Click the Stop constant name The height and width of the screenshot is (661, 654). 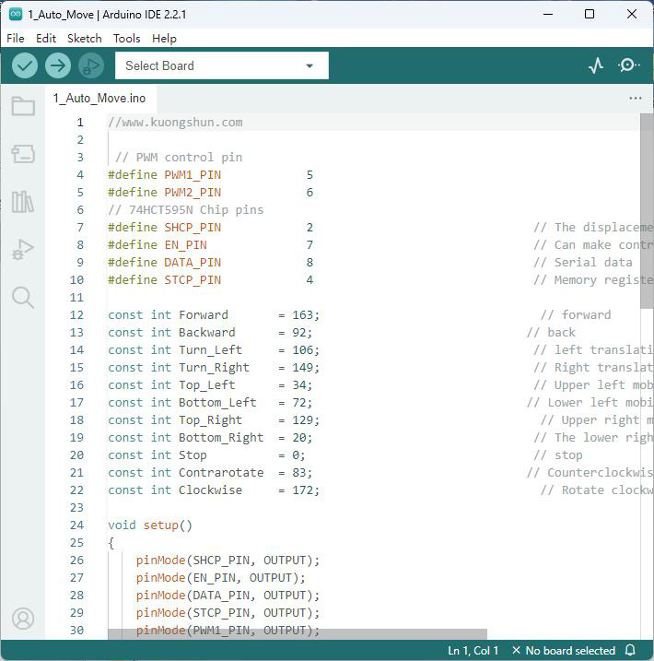[193, 455]
